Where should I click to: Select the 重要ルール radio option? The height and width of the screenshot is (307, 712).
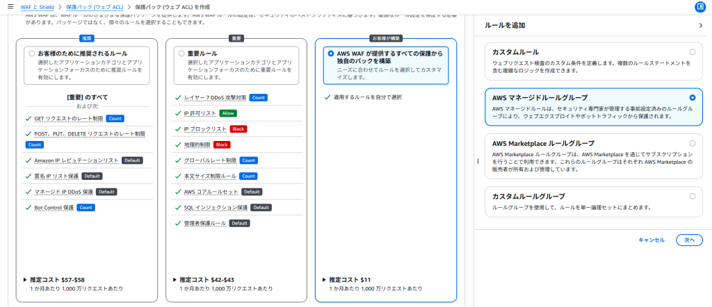click(181, 53)
